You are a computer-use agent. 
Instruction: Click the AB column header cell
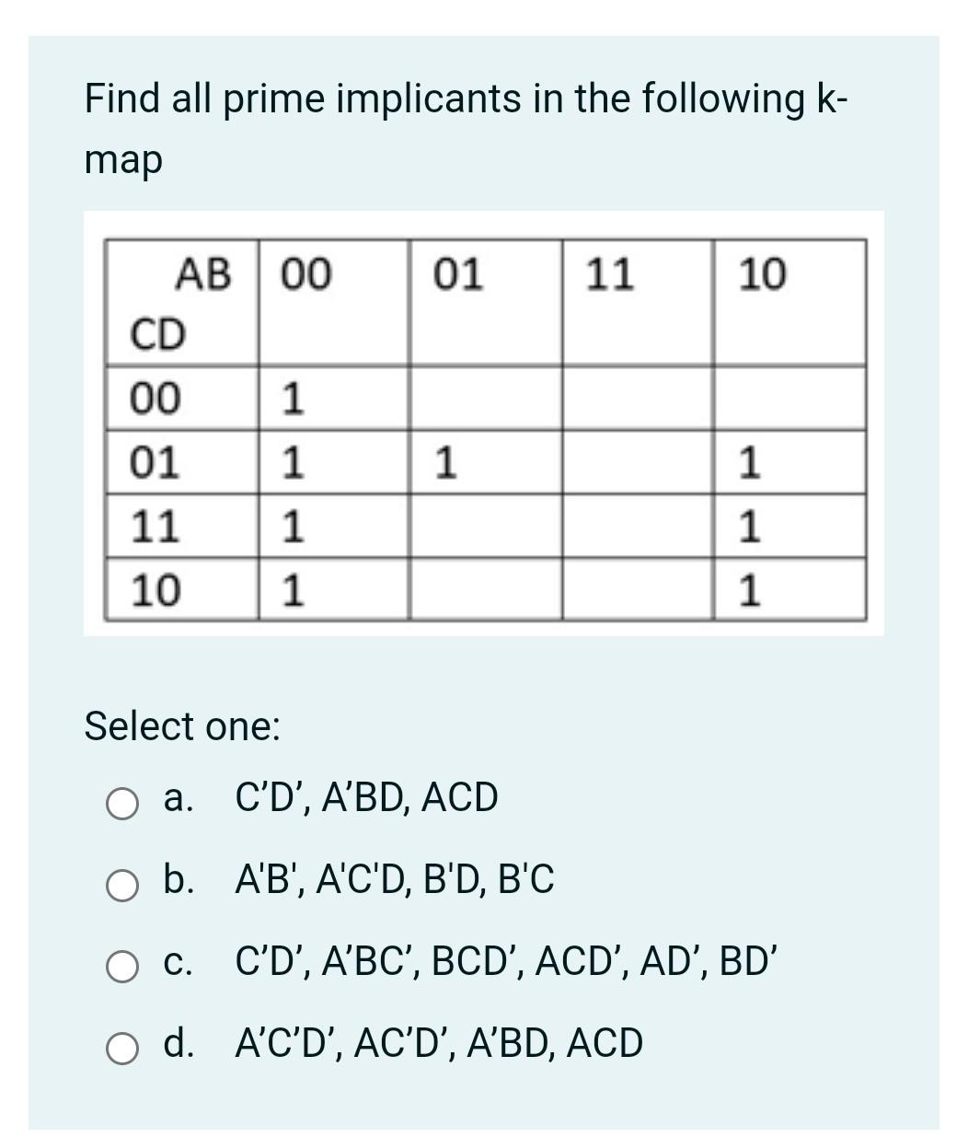point(203,273)
